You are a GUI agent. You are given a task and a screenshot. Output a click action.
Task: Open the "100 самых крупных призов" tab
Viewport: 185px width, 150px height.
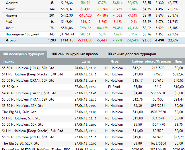click(x=75, y=54)
